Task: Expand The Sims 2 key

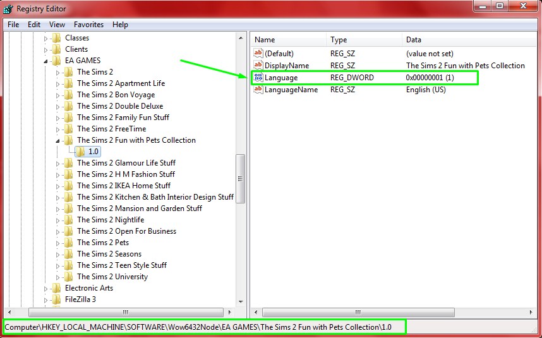Action: (57, 73)
